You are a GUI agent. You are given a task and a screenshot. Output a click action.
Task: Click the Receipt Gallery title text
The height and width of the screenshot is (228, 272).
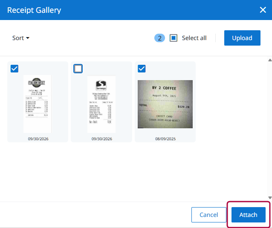coord(34,10)
